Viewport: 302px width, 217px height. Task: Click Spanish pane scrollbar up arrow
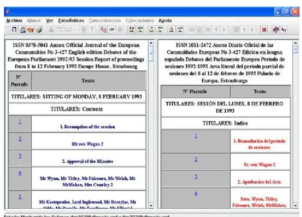[x=296, y=43]
